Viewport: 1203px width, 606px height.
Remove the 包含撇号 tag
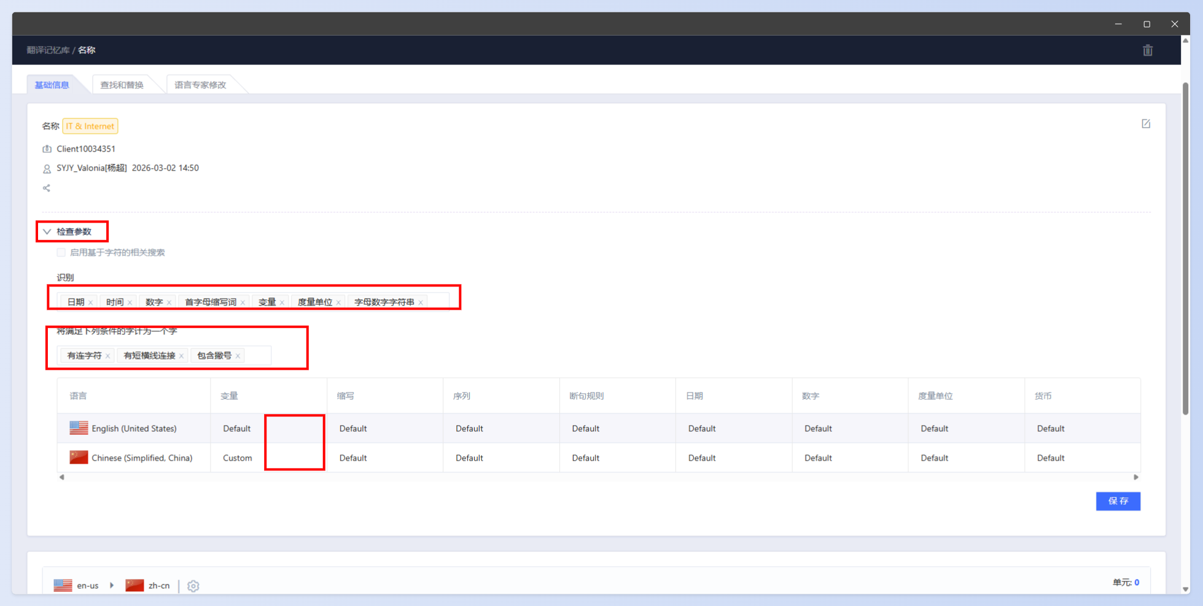click(x=238, y=356)
